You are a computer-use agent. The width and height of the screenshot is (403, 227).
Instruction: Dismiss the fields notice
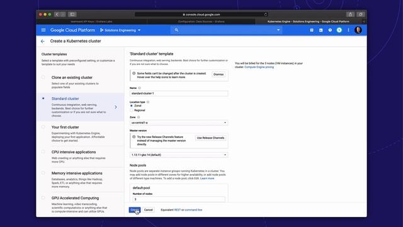click(x=219, y=74)
